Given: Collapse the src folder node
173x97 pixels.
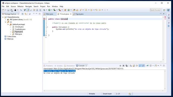Looking at the screenshot, I should [5, 22].
